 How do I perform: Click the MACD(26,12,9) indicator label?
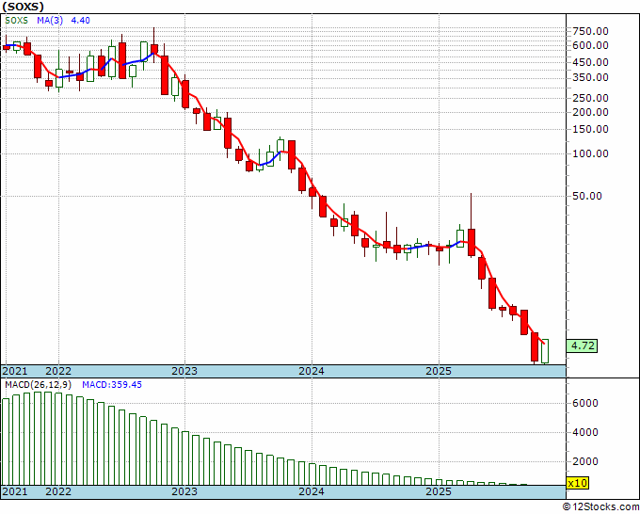39,385
